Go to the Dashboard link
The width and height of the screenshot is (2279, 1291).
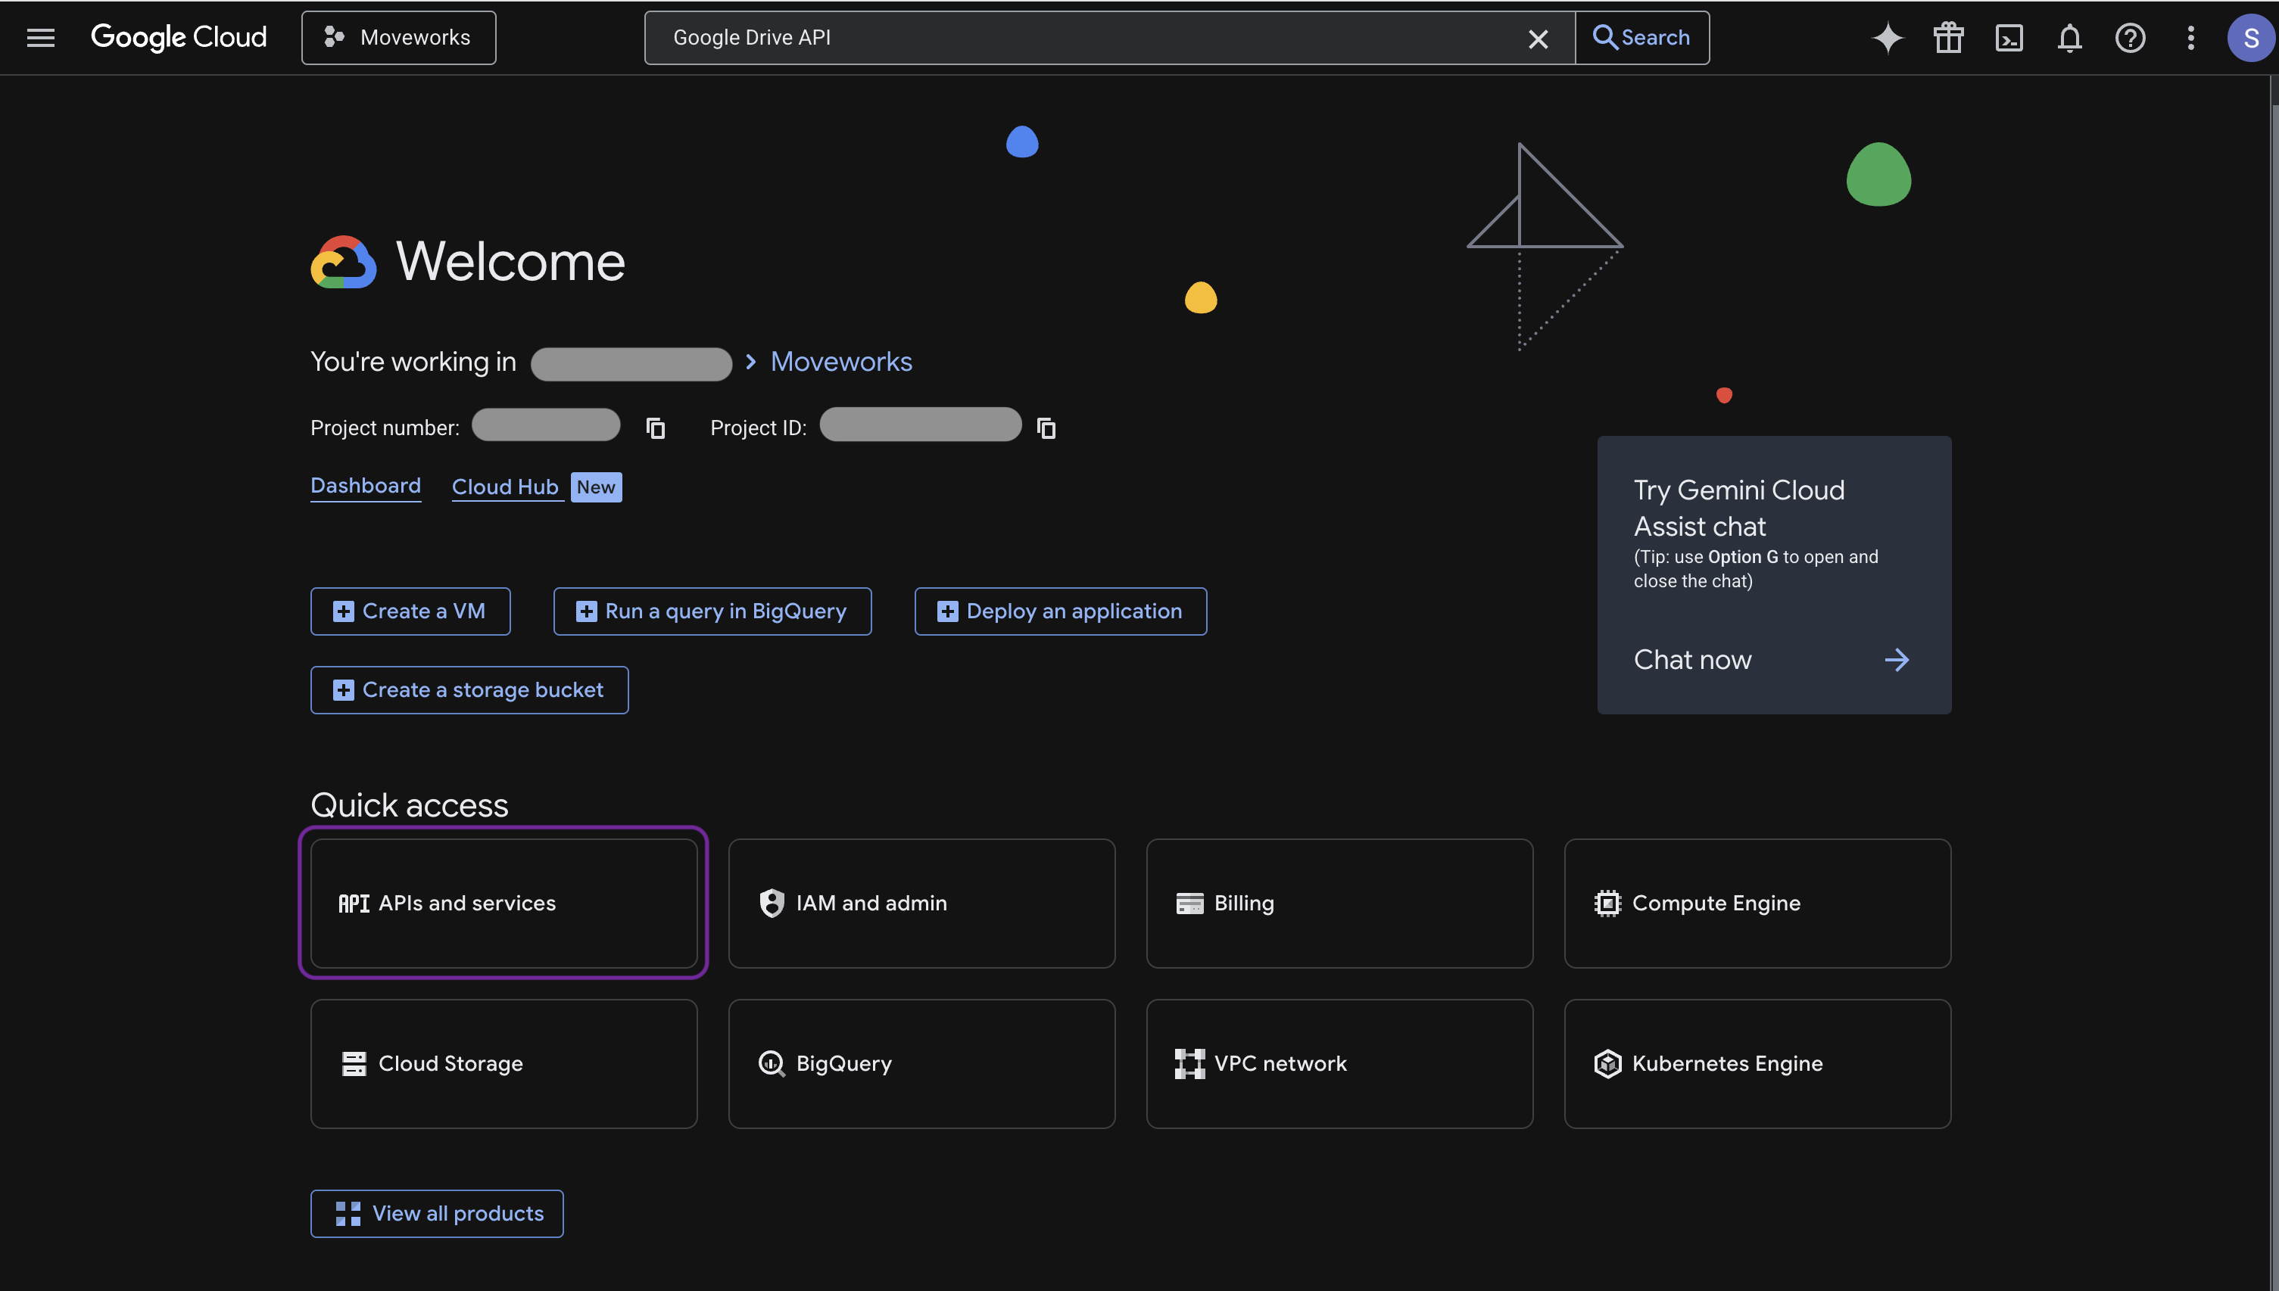pos(366,485)
